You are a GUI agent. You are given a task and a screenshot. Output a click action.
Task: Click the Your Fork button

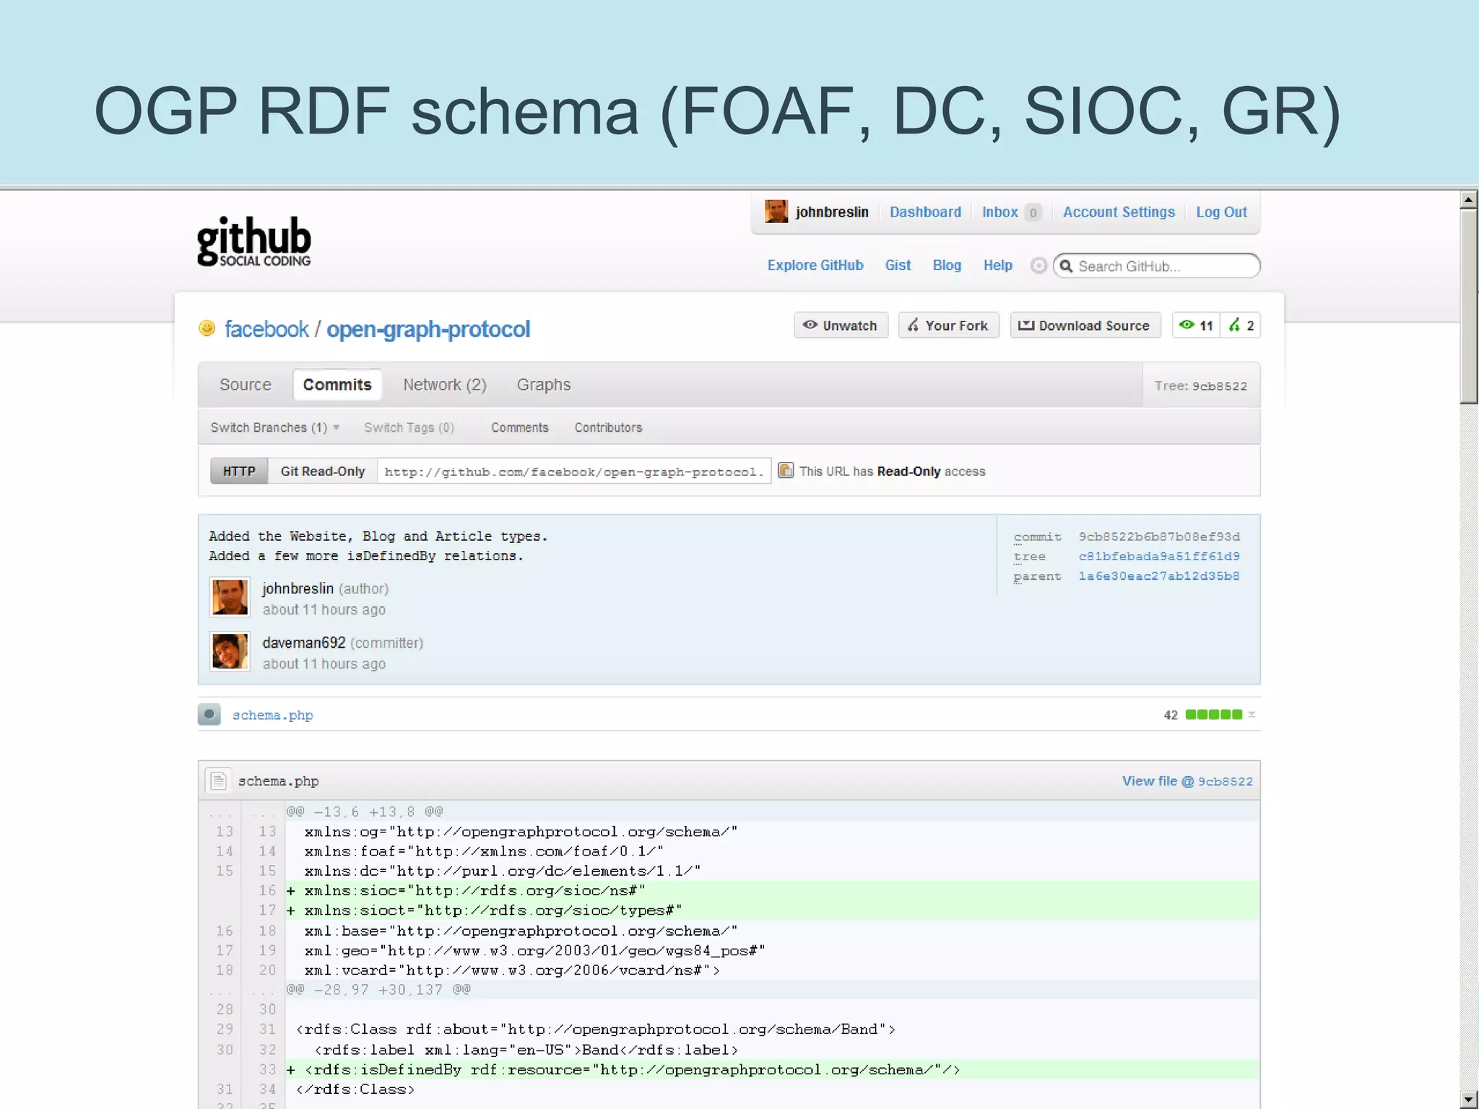(949, 326)
